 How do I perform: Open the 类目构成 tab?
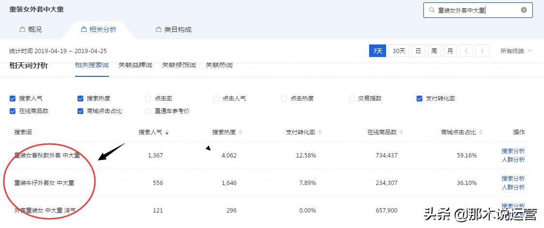(173, 30)
